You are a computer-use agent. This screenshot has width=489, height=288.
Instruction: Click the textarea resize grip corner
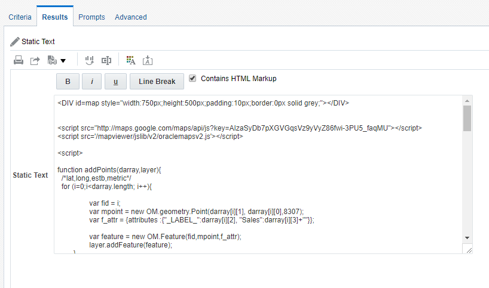(469, 250)
